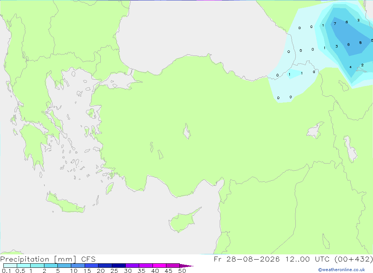Viewport: 373px width, 273px height.
Task: Pick the 45–50 mm legend swatch
Action: [x=173, y=266]
